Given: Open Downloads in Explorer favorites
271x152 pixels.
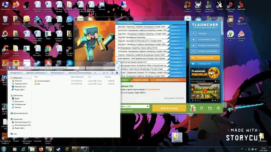Looking at the screenshot, I should (18, 81).
